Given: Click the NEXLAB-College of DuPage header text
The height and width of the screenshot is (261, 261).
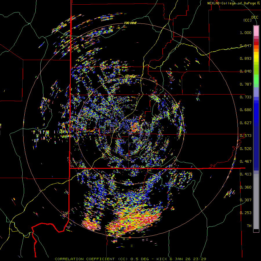Looking at the screenshot, I should pos(233,3).
